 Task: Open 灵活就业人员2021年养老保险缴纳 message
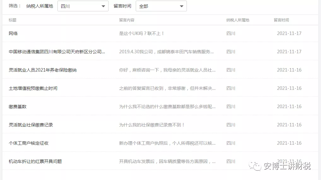pos(43,70)
